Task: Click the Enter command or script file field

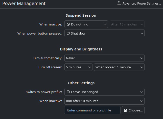Action: pyautogui.click(x=92, y=110)
